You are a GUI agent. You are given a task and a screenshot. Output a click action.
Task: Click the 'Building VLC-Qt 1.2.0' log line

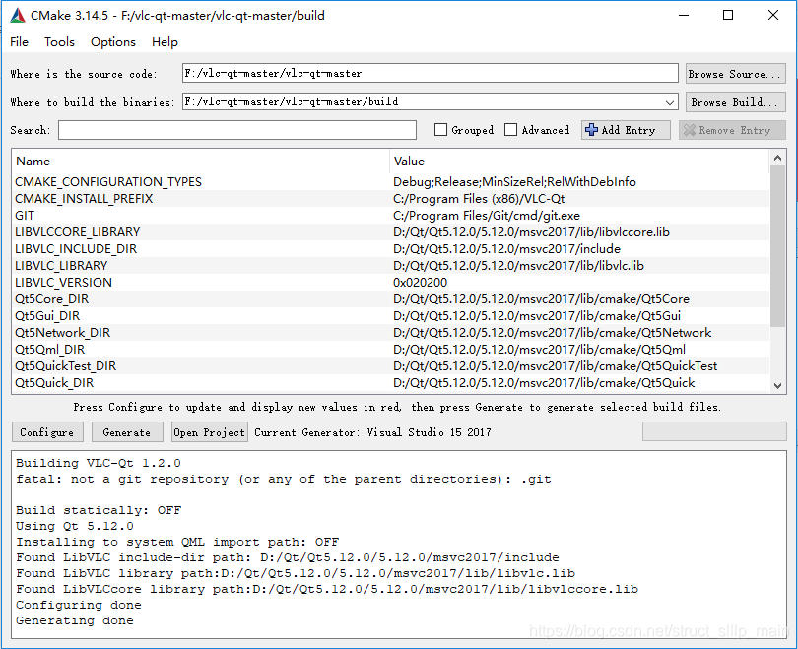(x=99, y=463)
